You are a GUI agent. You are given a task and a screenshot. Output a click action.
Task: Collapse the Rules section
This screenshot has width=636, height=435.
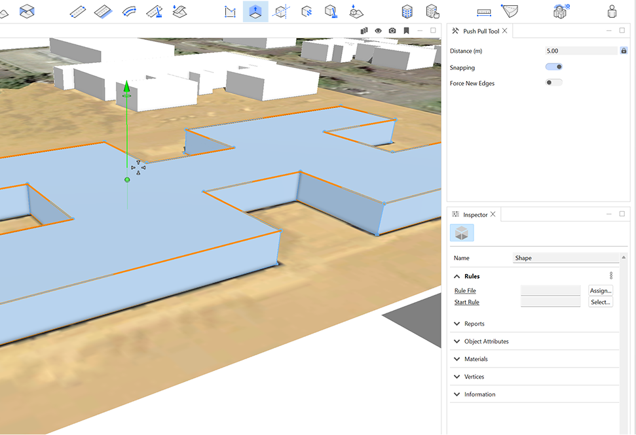[x=457, y=277]
